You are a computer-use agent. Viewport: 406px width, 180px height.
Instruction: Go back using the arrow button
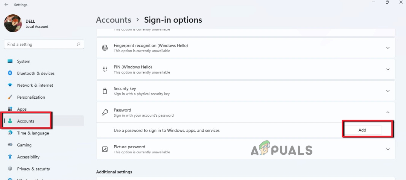tap(6, 4)
